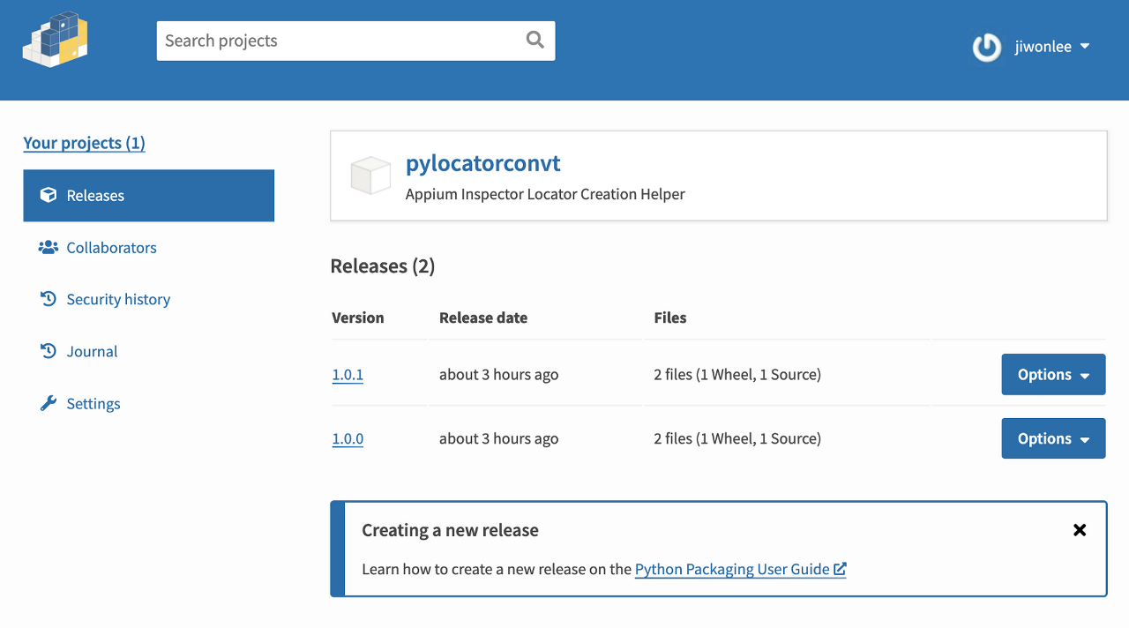This screenshot has height=628, width=1129.
Task: Click the search magnifier icon
Action: (535, 40)
